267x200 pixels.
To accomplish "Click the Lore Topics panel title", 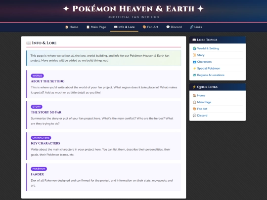I will click(x=207, y=40).
